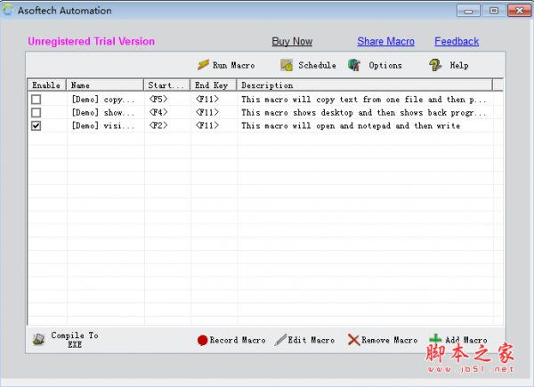Image resolution: width=534 pixels, height=387 pixels.
Task: Click description 'This macro shows desktop'
Action: coord(364,113)
